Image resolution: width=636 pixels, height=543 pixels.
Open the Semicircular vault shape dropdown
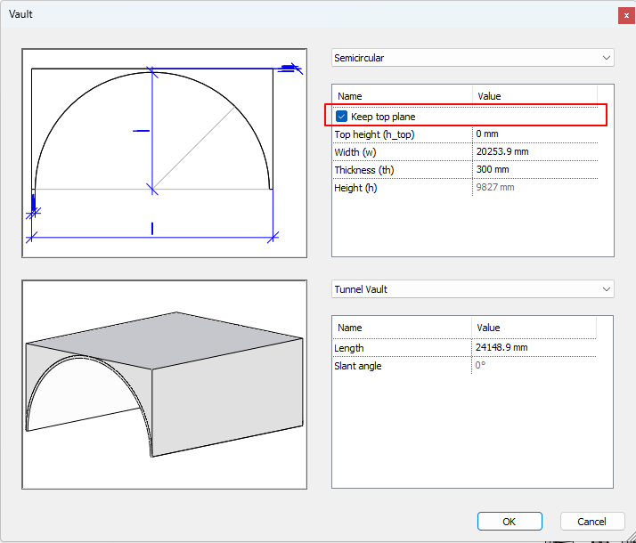point(472,58)
